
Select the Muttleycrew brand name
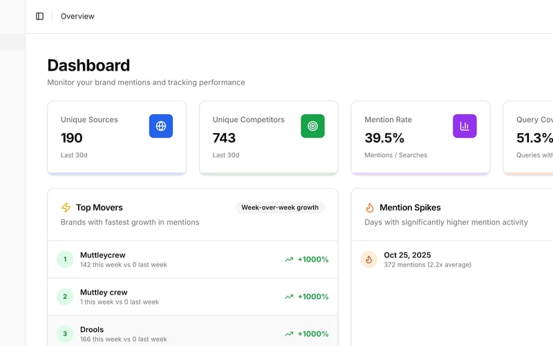pyautogui.click(x=102, y=255)
